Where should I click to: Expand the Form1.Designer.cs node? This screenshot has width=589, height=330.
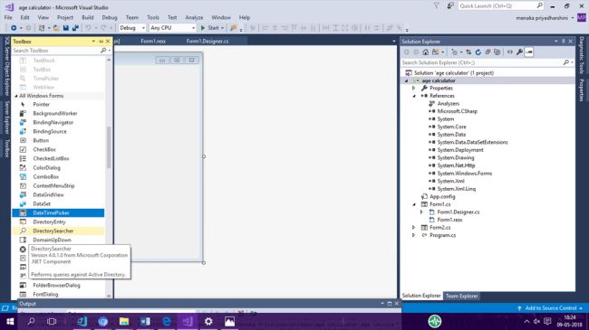click(421, 212)
